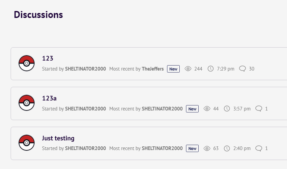Click the eye views icon showing 63
This screenshot has height=169, width=287.
click(207, 148)
